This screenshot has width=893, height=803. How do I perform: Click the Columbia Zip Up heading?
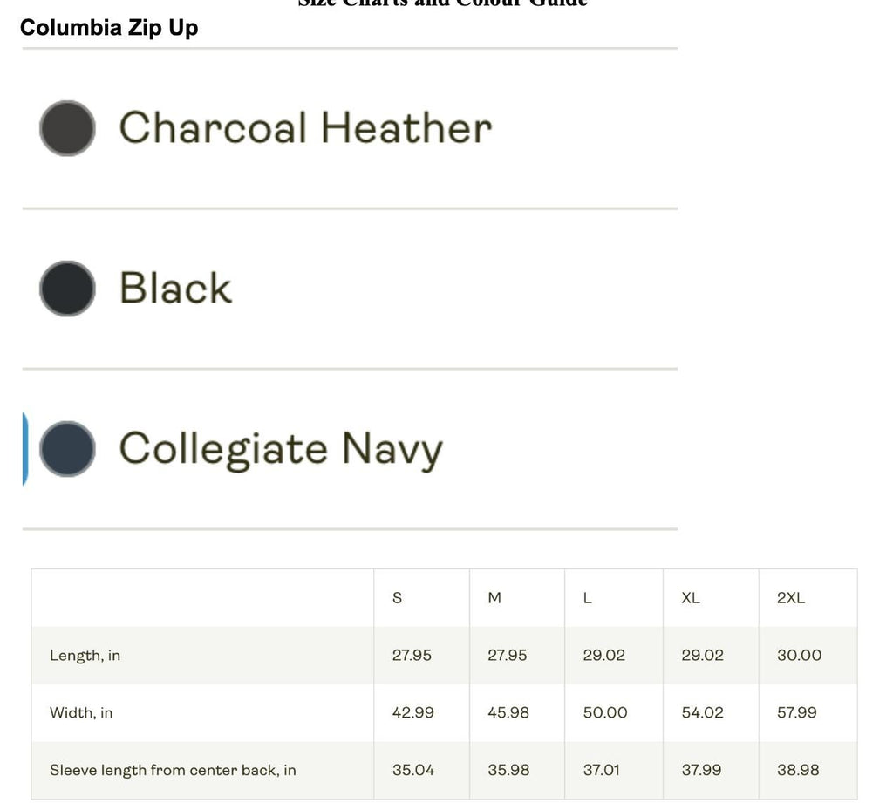click(x=109, y=27)
